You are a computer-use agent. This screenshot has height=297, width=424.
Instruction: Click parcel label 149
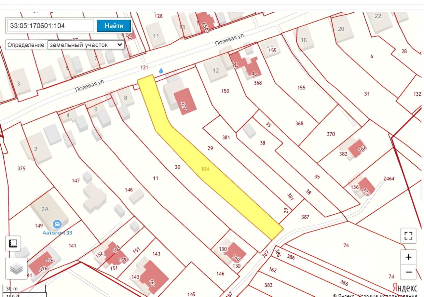point(39,226)
